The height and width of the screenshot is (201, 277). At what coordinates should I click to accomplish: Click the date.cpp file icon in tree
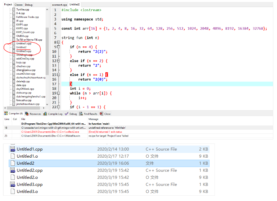coord(14,85)
